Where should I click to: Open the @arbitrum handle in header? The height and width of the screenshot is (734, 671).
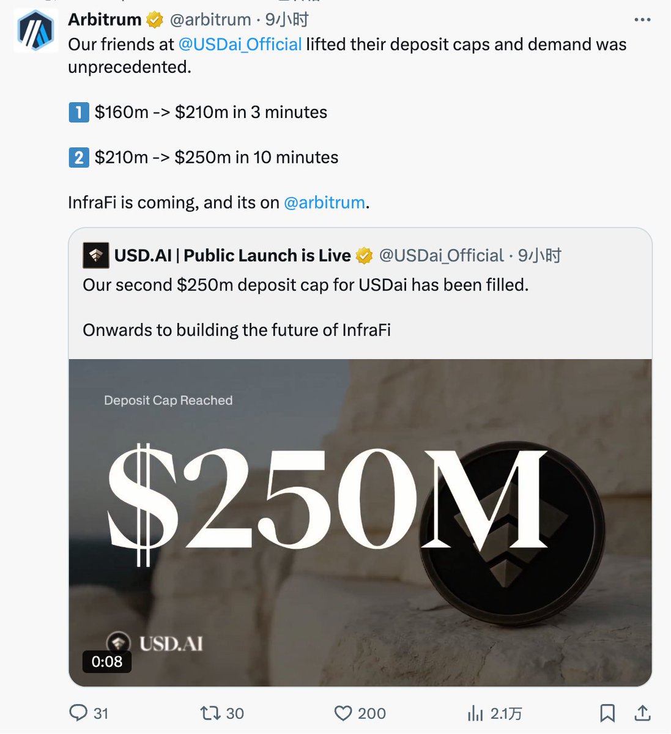[x=210, y=20]
